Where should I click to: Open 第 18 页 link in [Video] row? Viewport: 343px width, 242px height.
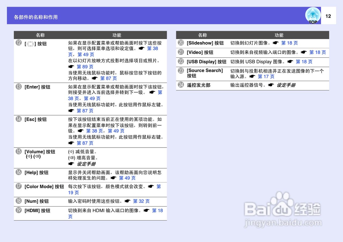[x=318, y=52]
